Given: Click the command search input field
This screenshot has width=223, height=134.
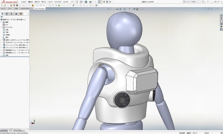Looking at the screenshot, I should (193, 2).
